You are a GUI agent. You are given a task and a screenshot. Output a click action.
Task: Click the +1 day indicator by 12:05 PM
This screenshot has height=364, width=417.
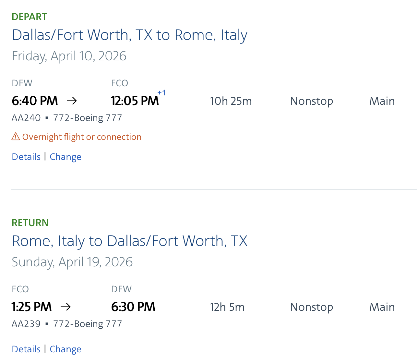pyautogui.click(x=161, y=93)
